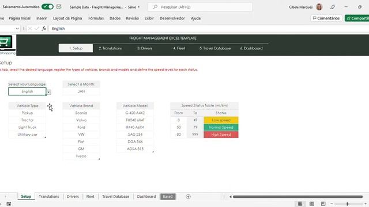Go to 5. Travel Database navigation button

[215, 48]
